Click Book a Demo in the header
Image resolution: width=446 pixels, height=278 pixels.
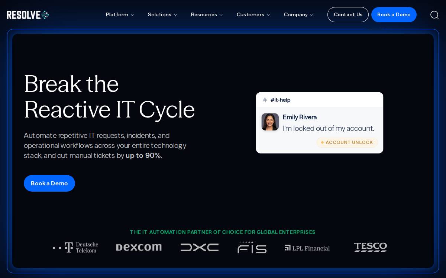pos(394,15)
